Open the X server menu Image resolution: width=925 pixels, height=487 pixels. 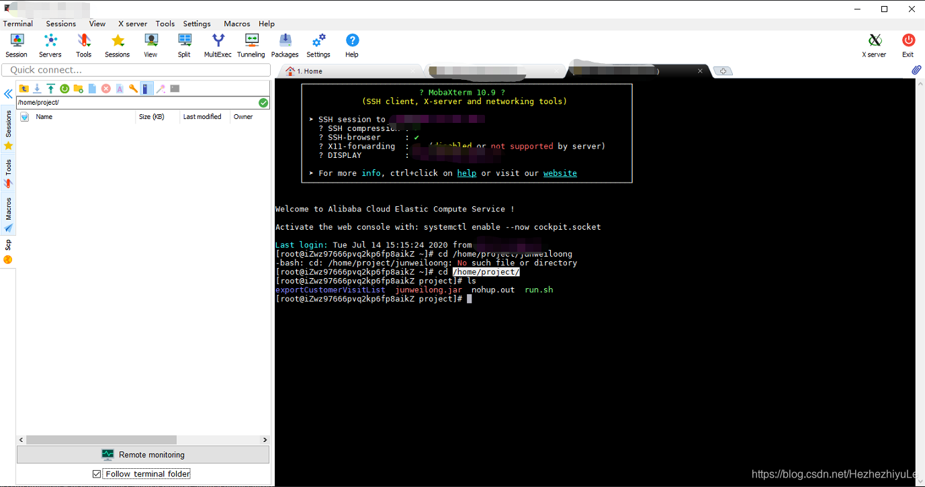coord(132,24)
